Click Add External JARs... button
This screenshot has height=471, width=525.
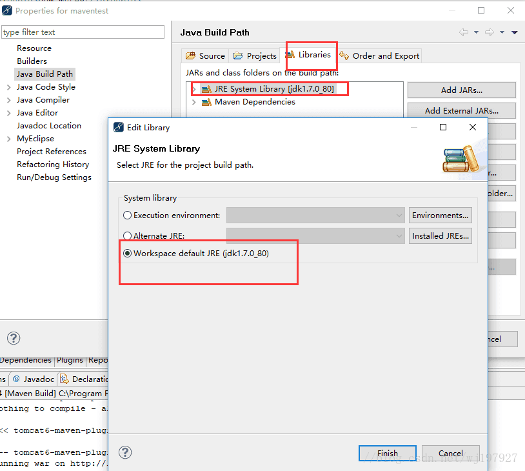(461, 110)
